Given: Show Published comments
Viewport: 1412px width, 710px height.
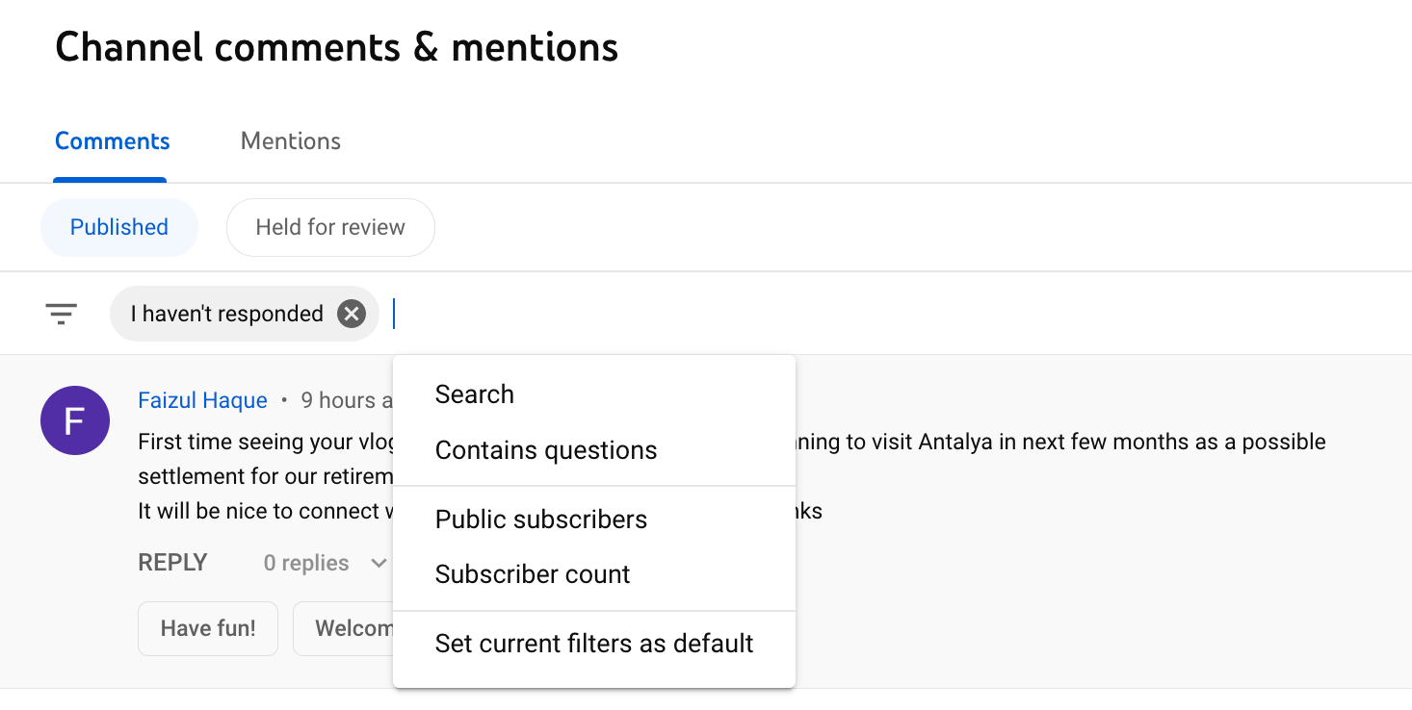Looking at the screenshot, I should (x=119, y=227).
